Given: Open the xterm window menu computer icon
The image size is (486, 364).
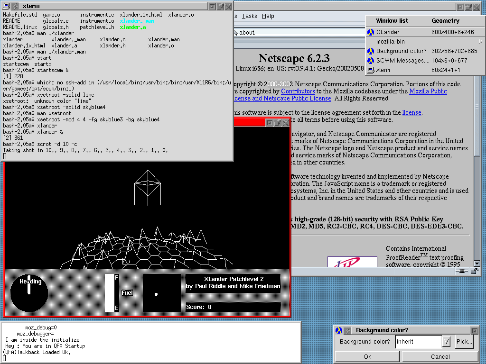Looking at the screenshot, I should (6, 6).
